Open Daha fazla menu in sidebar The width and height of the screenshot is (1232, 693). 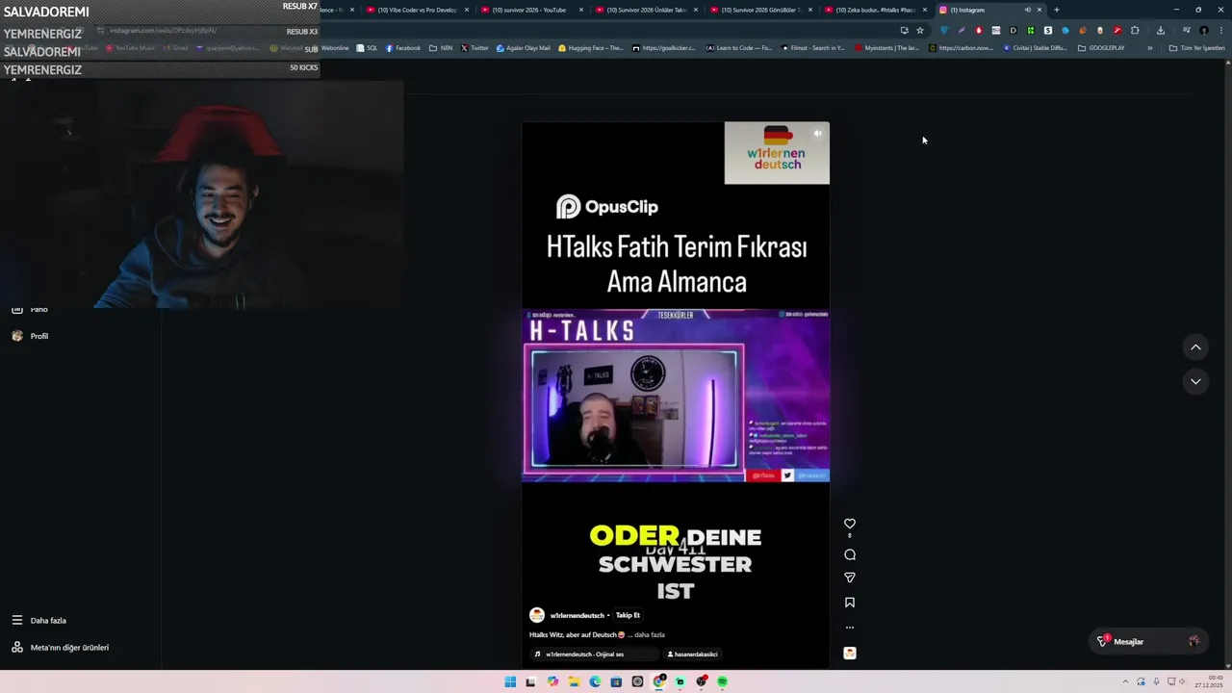[x=39, y=621]
